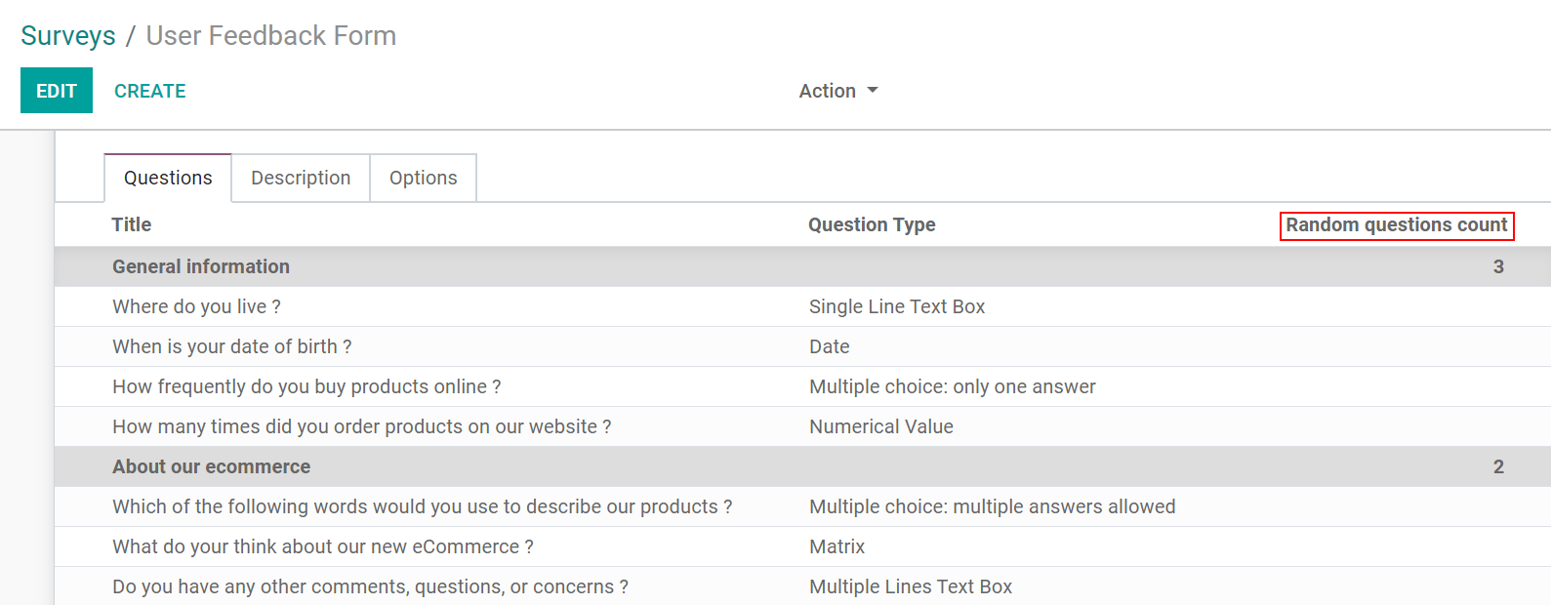Click 'Multiple choice: only one answer' cell
Image resolution: width=1551 pixels, height=605 pixels.
pyautogui.click(x=953, y=386)
